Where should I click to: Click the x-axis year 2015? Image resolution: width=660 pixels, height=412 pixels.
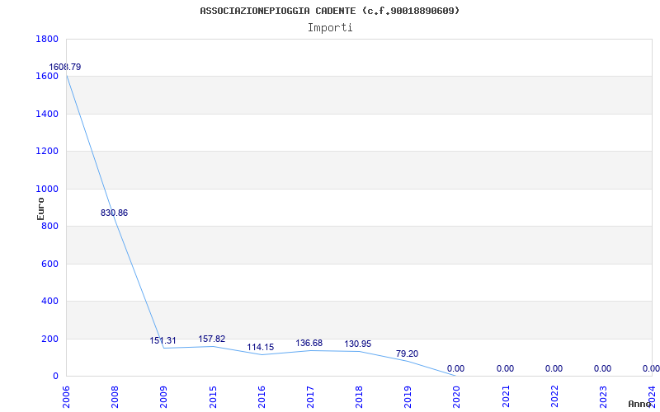[213, 397]
